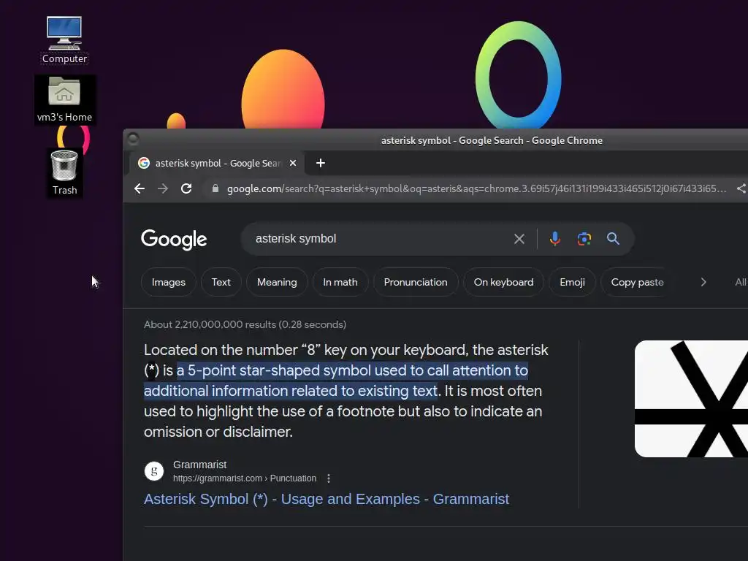The image size is (748, 561).
Task: Clear the search box with X icon
Action: coord(519,239)
